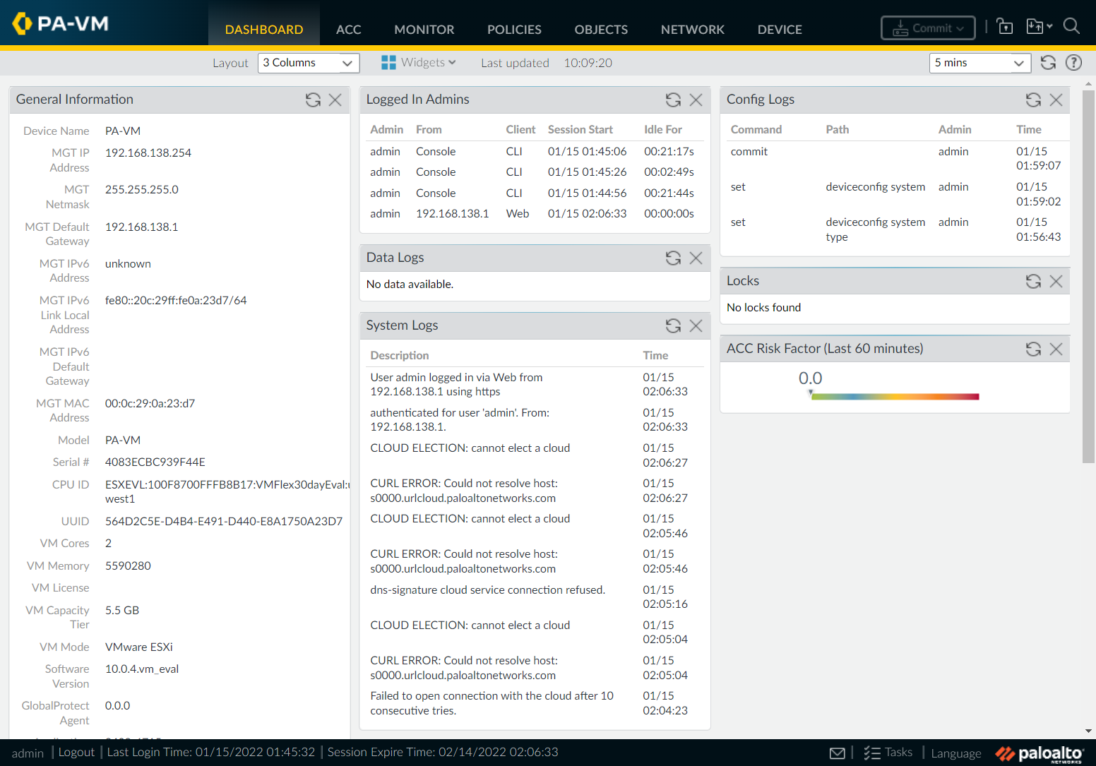Click the Description header in System Logs
This screenshot has height=766, width=1096.
point(400,356)
